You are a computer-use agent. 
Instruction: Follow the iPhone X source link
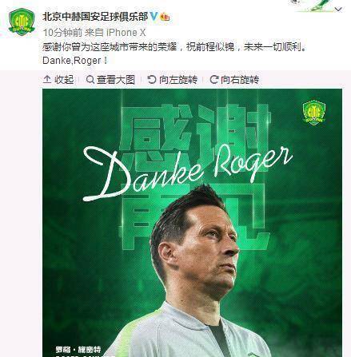[x=126, y=33]
